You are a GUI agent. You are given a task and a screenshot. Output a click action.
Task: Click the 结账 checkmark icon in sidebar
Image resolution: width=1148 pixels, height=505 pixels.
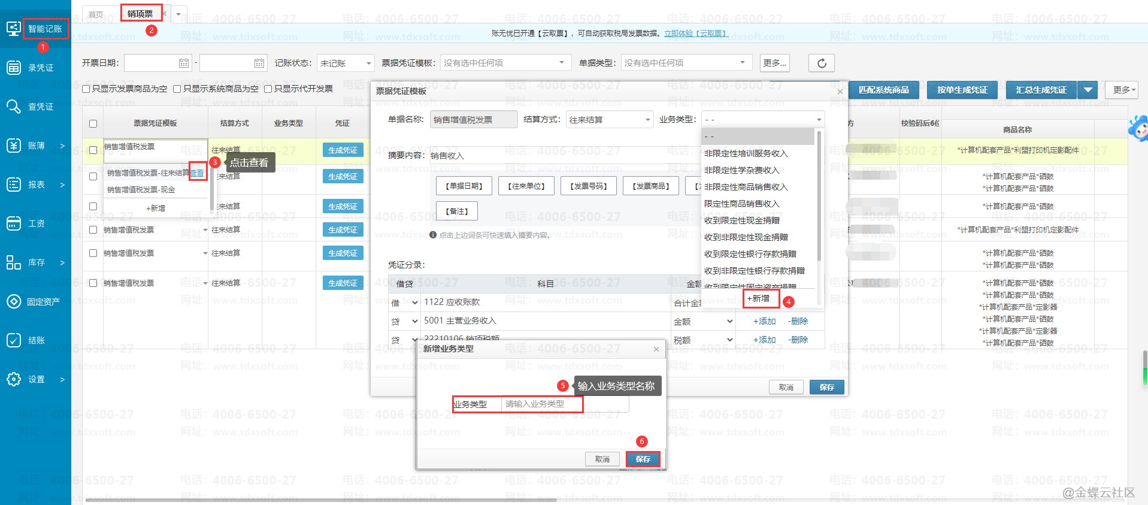13,340
